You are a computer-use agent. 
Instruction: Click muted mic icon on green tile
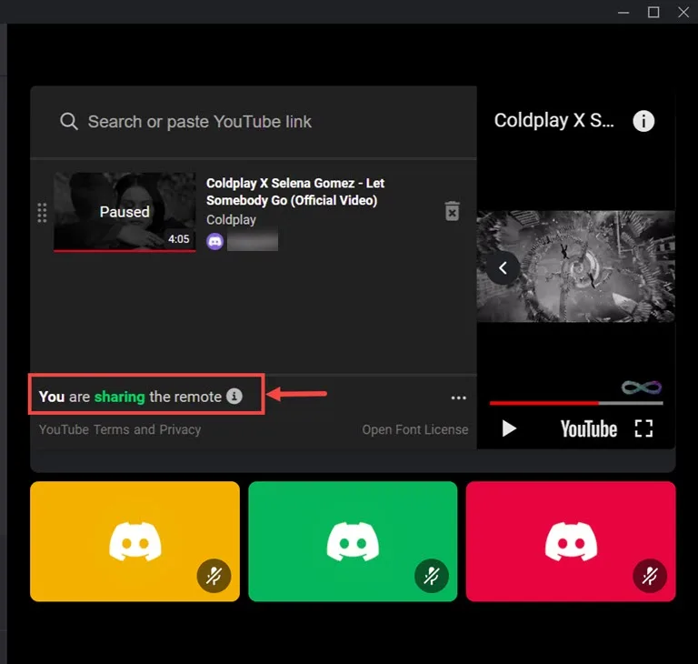[x=432, y=576]
